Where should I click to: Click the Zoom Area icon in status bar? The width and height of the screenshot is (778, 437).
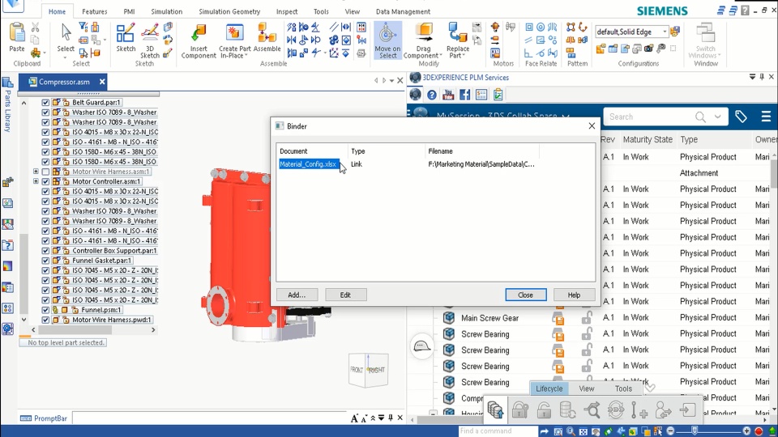558,431
